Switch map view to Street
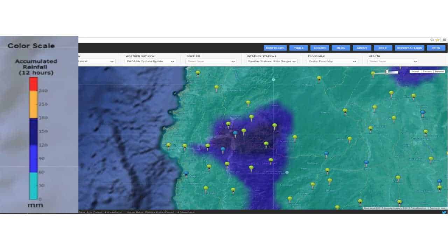The image size is (448, 252). click(x=415, y=71)
